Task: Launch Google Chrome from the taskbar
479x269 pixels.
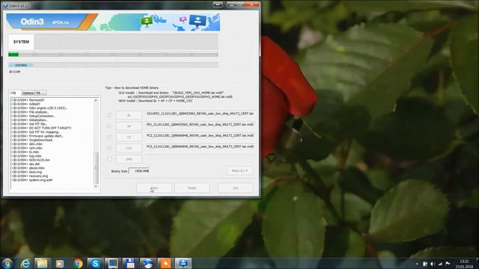Action: (x=78, y=264)
